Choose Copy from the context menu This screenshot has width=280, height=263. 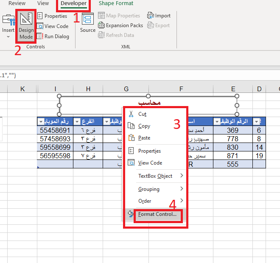tap(155, 126)
